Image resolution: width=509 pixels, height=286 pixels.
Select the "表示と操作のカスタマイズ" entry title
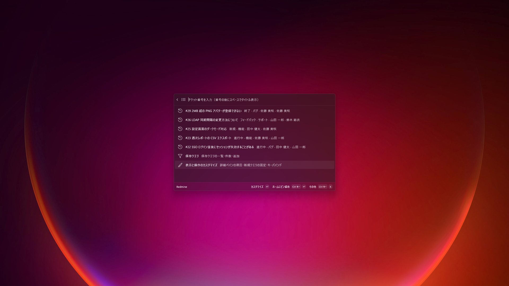(201, 165)
